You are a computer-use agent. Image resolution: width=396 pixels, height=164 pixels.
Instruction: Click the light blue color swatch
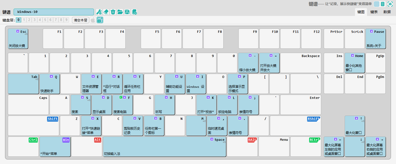pyautogui.click(x=377, y=4)
